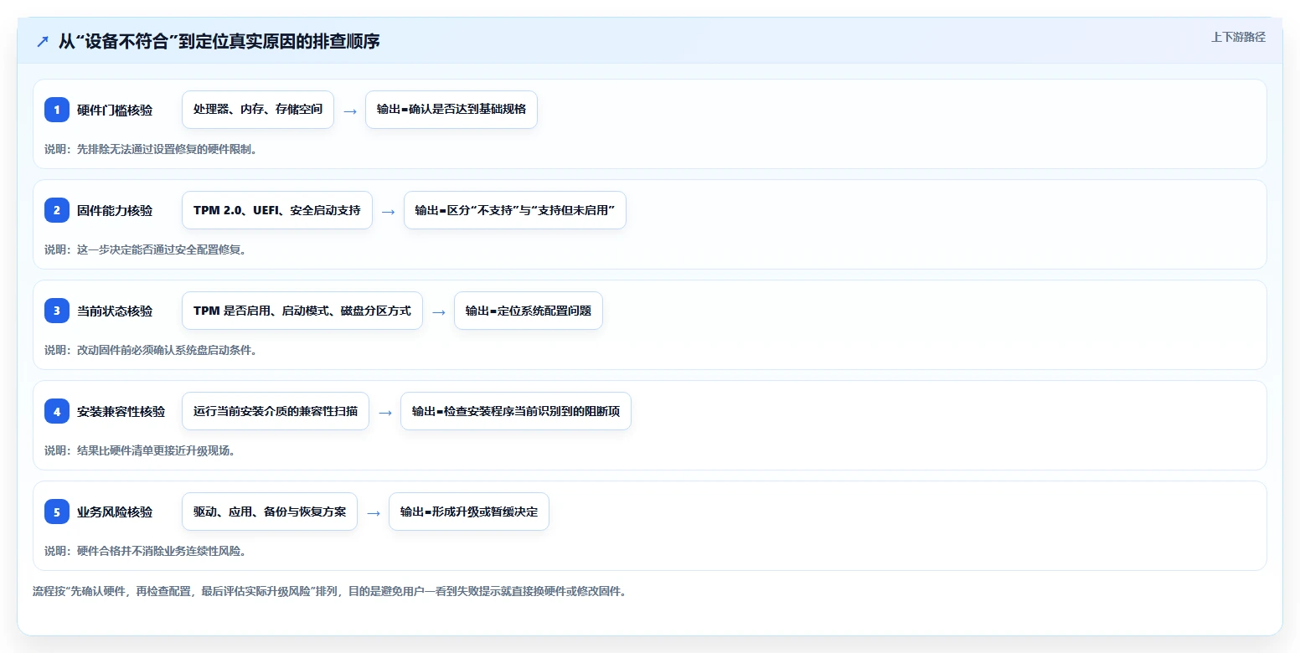This screenshot has height=653, width=1300.
Task: Click the 当前状态核验 step title
Action: coord(115,311)
